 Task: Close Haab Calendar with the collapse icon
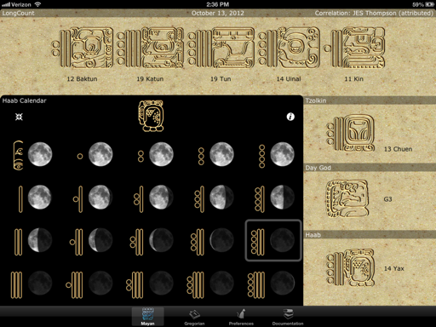19,117
